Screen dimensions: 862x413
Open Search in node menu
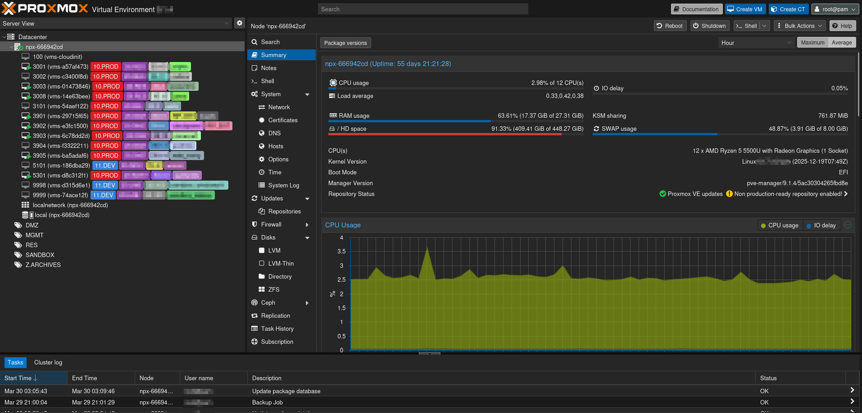point(281,42)
